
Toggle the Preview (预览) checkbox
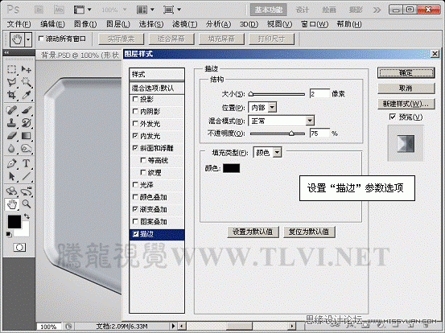tap(393, 117)
